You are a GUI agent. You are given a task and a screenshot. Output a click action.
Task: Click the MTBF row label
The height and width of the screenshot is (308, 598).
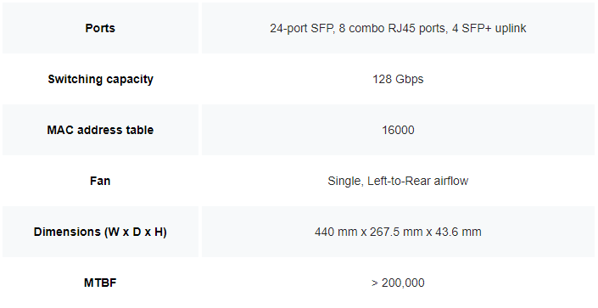pos(100,283)
